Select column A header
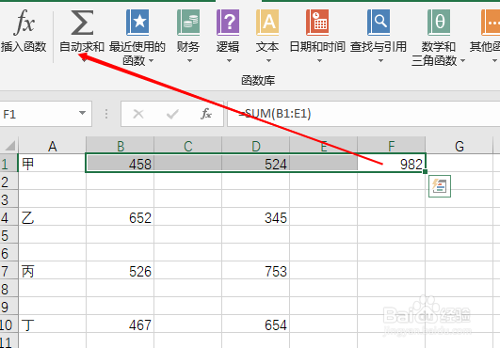The width and height of the screenshot is (500, 348). pyautogui.click(x=53, y=146)
